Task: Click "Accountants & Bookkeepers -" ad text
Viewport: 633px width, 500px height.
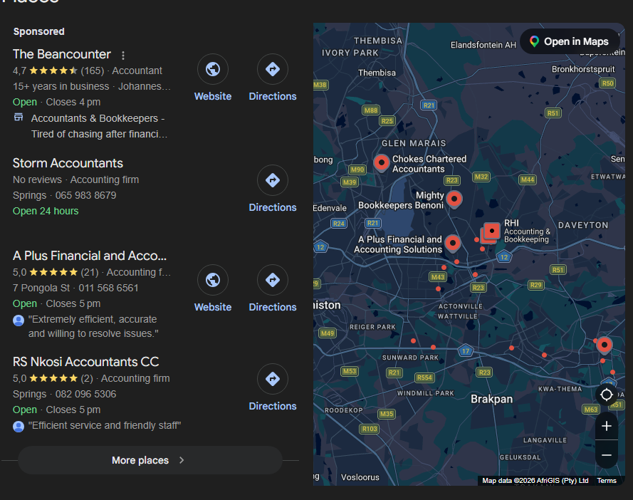Action: click(x=98, y=118)
